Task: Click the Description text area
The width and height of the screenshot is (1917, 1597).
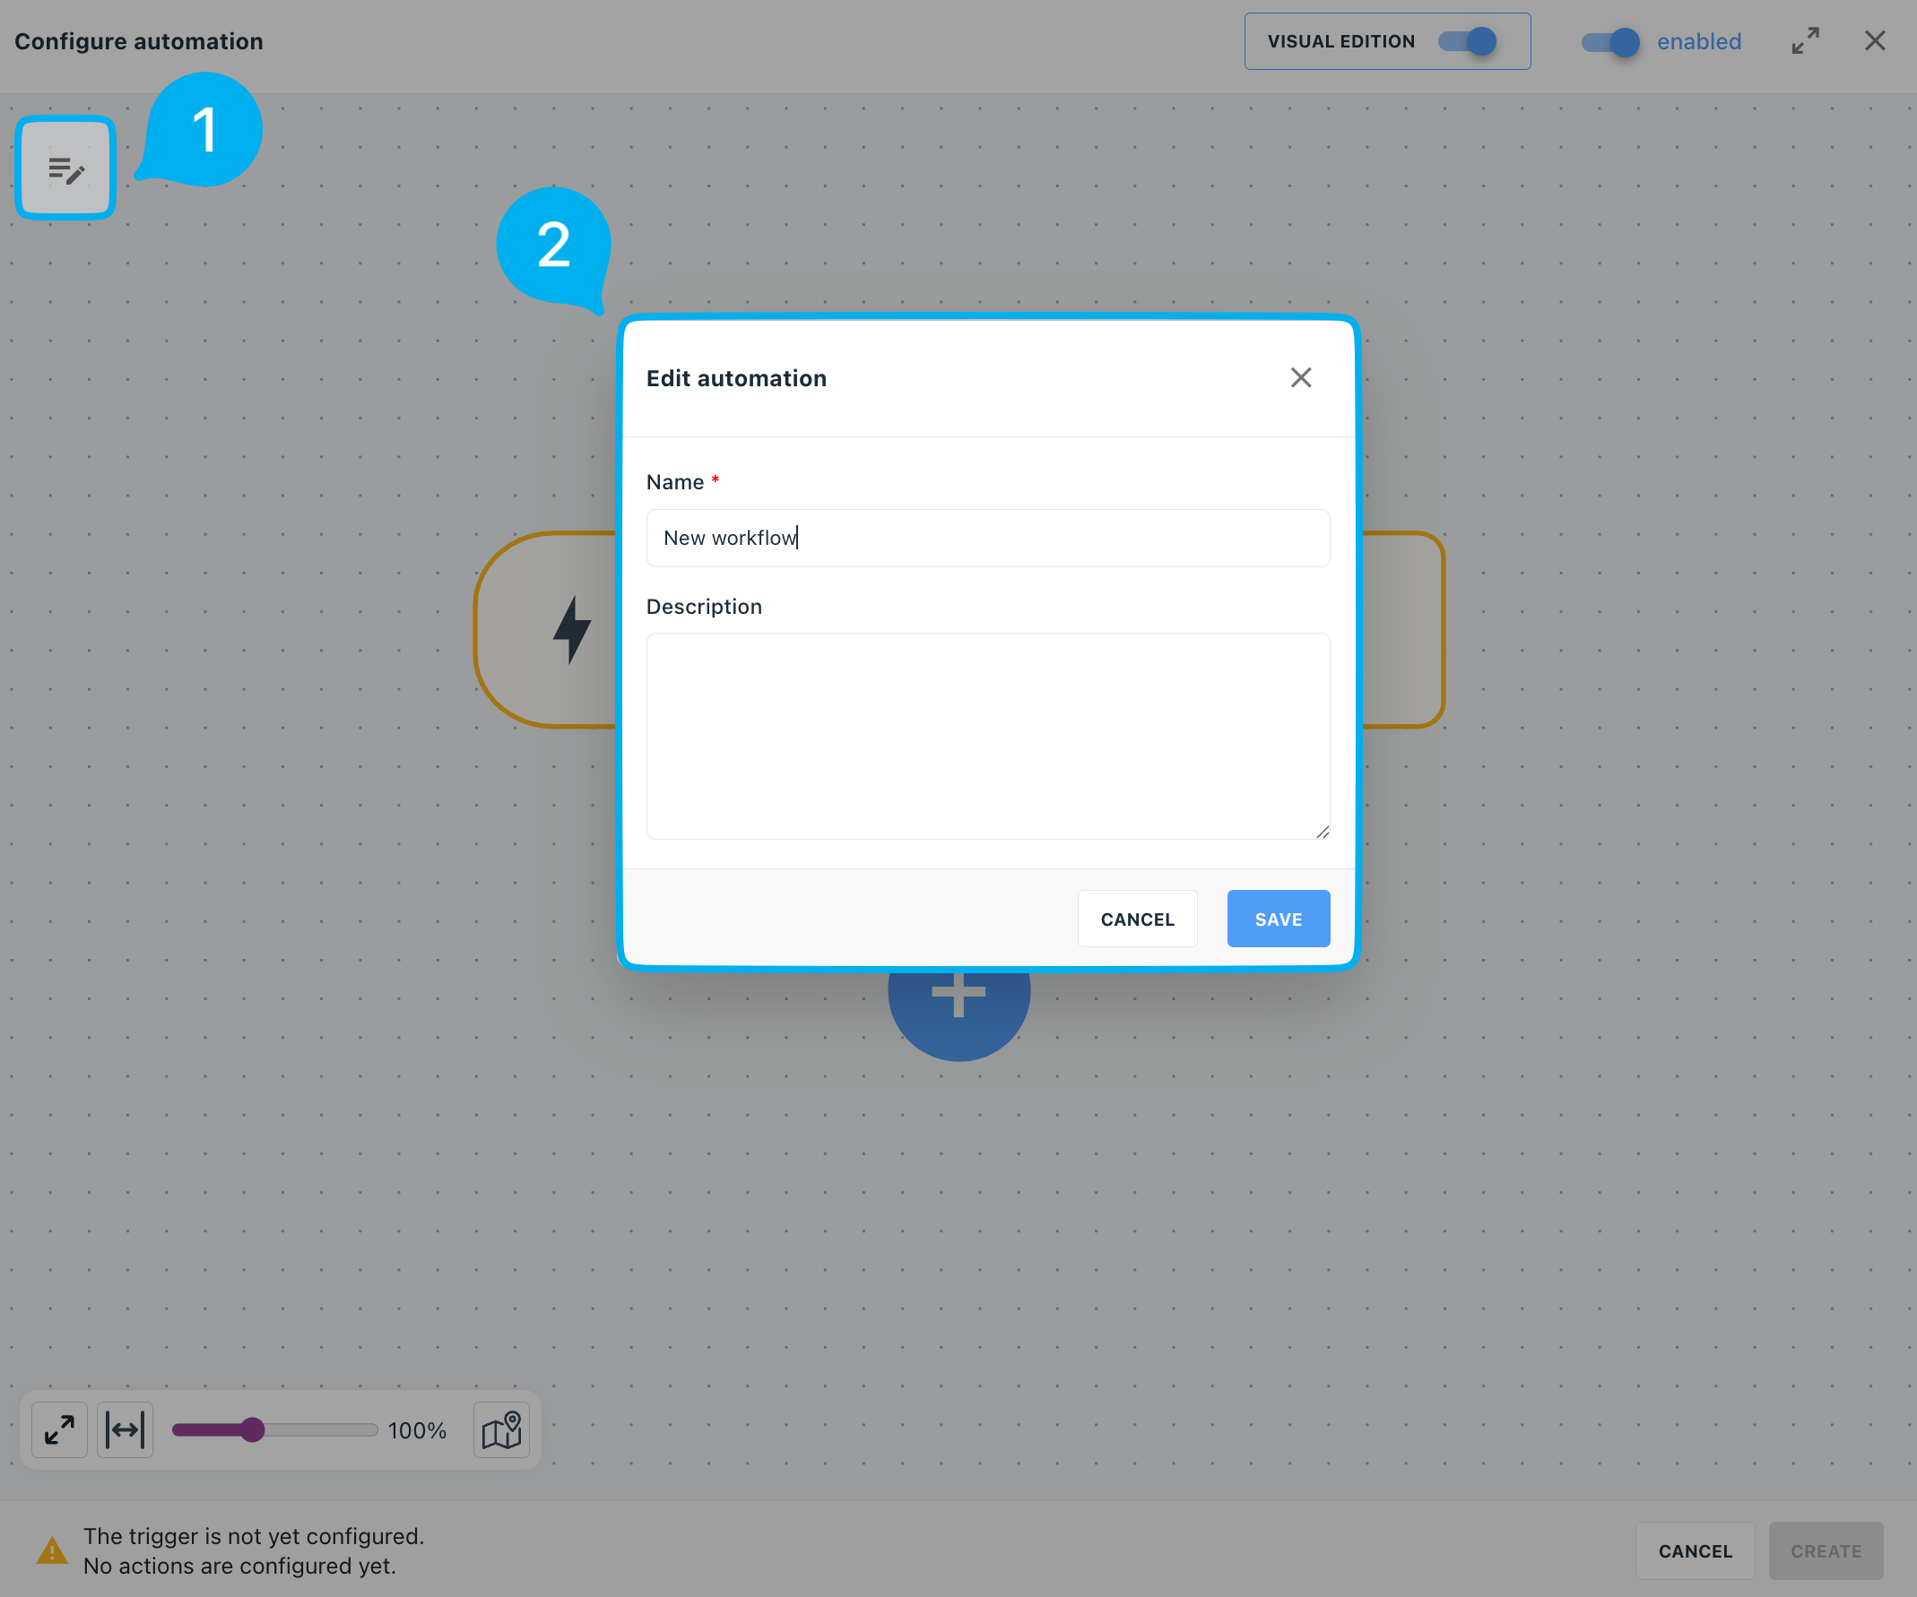Action: 988,736
